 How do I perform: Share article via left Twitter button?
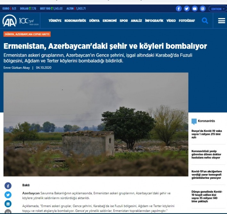[x=8, y=195]
